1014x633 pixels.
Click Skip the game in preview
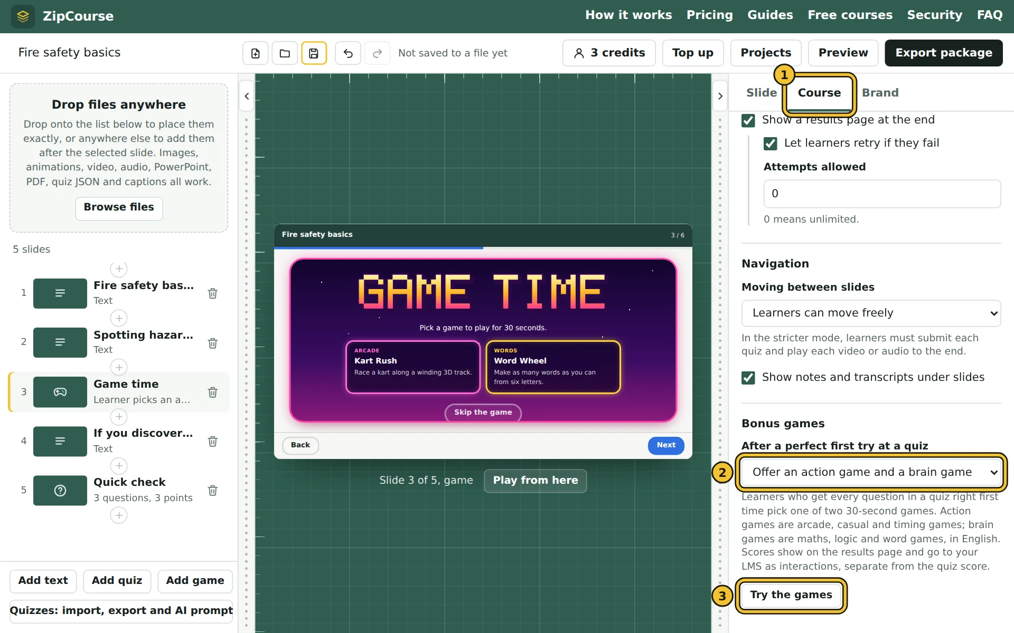click(483, 413)
